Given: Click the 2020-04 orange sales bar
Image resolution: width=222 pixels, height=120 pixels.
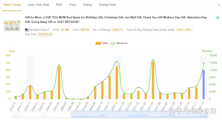Looking at the screenshot, I should pyautogui.click(x=59, y=83).
